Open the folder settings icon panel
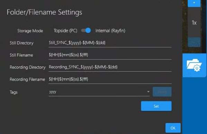The width and height of the screenshot is (207, 134). point(194,65)
